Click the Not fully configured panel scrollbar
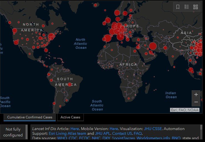This screenshot has width=205, height=142. click(27, 132)
